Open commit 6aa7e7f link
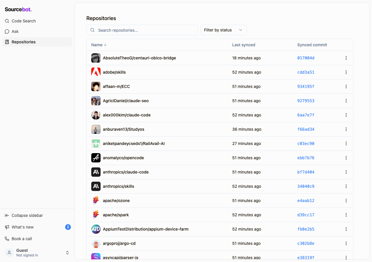 click(x=306, y=115)
